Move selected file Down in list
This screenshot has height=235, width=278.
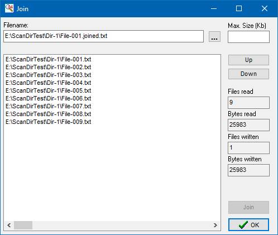248,74
